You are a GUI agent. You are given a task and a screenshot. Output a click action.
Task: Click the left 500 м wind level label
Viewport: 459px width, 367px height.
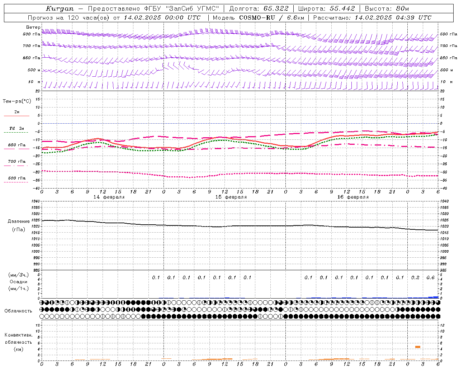click(x=34, y=70)
